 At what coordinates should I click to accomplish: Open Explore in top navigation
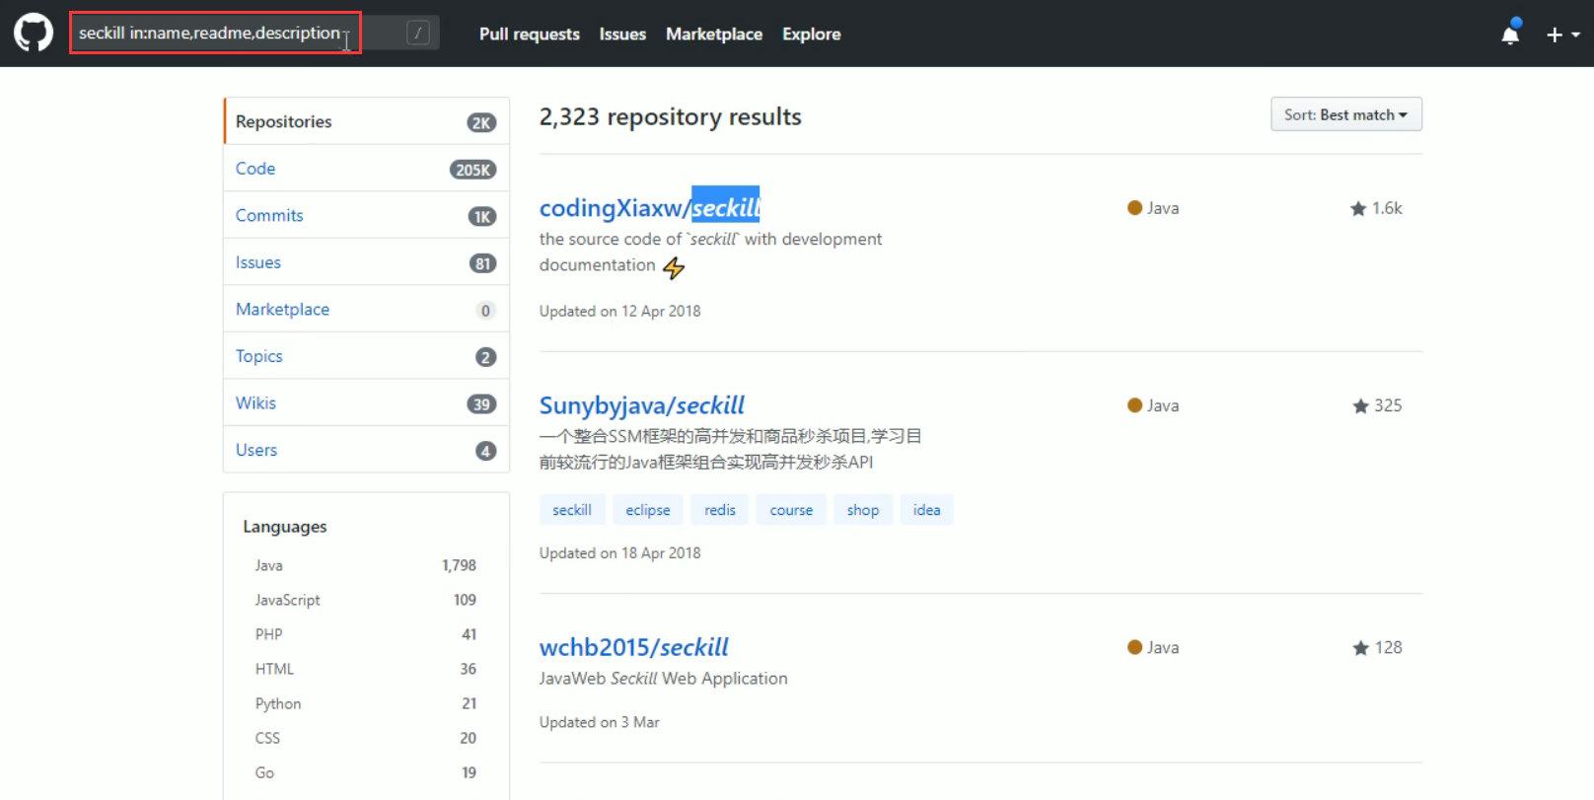coord(812,34)
